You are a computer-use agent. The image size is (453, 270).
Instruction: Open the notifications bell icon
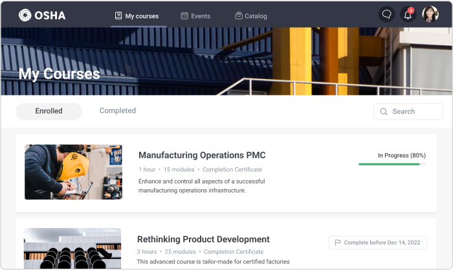click(x=408, y=14)
